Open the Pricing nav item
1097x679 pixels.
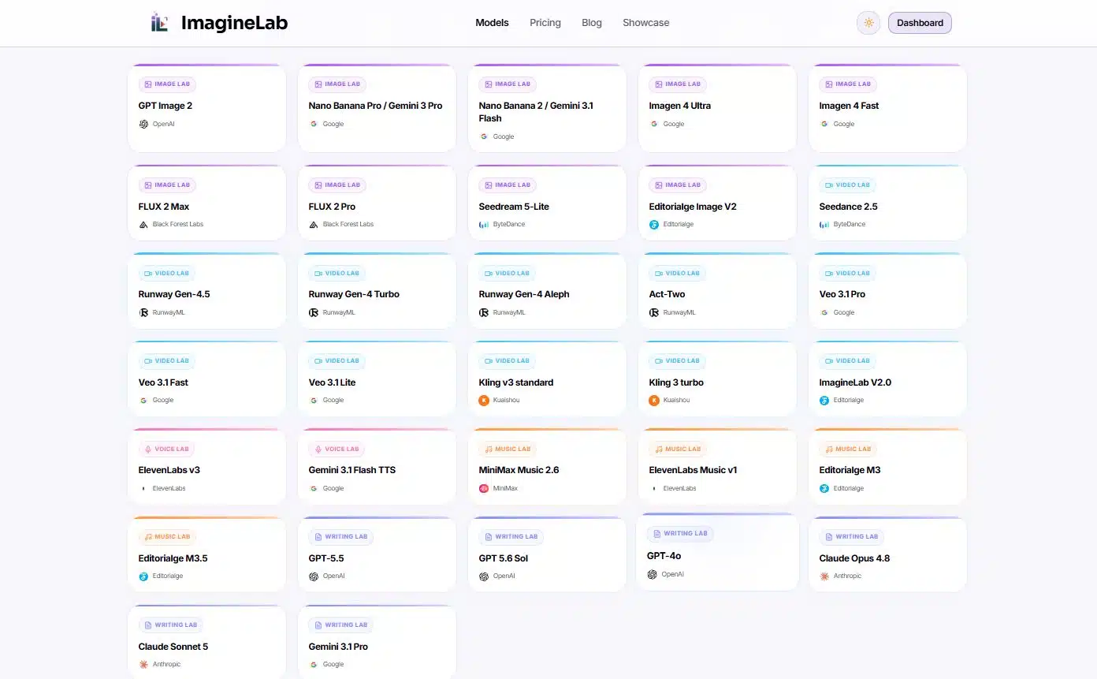[x=545, y=23]
